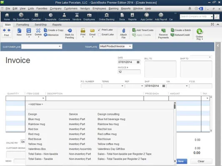Open the search field dropdown arrow
The height and width of the screenshot is (166, 222).
[x=212, y=17]
